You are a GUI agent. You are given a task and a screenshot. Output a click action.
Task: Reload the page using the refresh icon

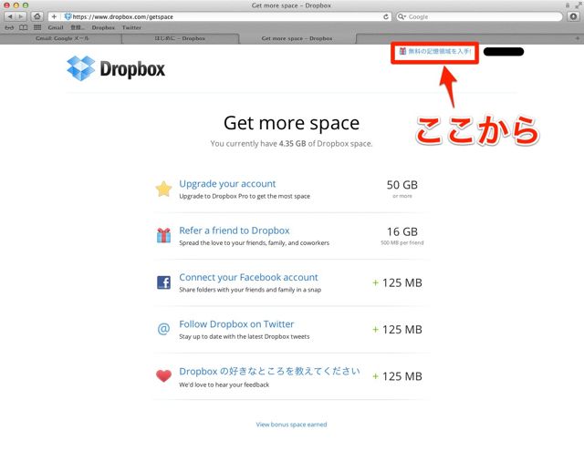pyautogui.click(x=386, y=16)
